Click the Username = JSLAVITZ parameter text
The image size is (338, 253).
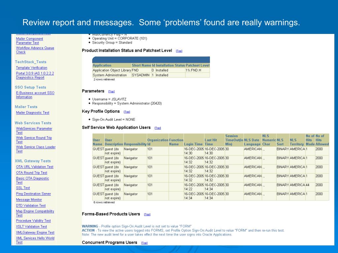coord(109,99)
